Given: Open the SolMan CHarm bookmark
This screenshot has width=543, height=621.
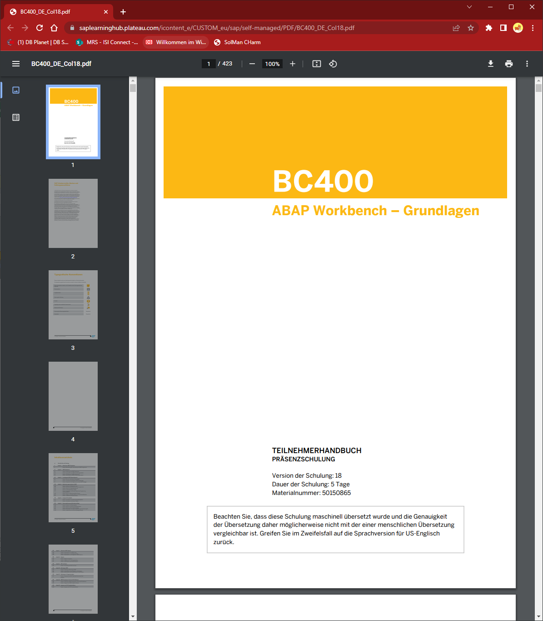Looking at the screenshot, I should point(237,42).
